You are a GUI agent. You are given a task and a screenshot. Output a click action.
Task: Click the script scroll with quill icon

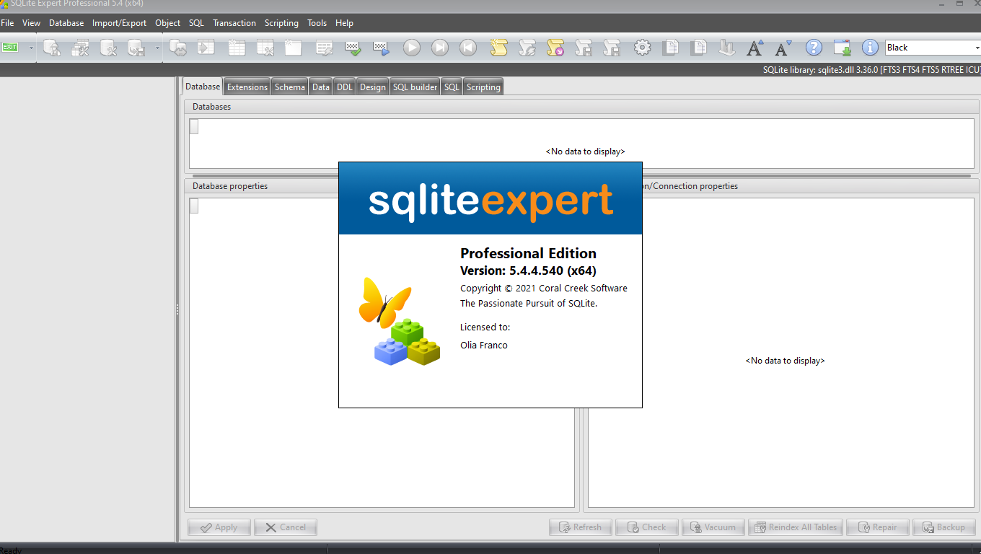tap(527, 48)
